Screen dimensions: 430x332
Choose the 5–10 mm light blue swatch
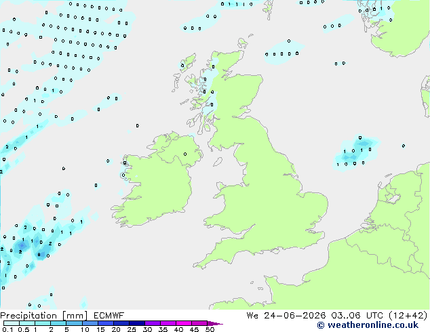pyautogui.click(x=74, y=323)
